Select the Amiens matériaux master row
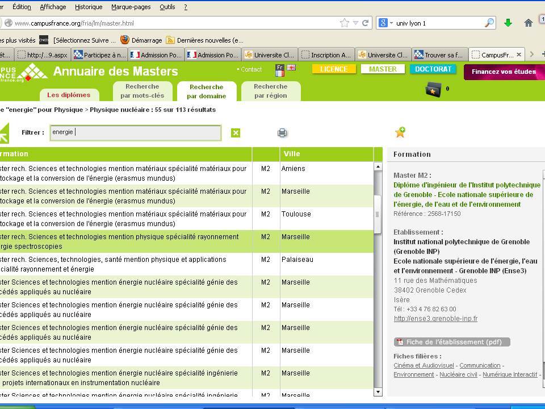The image size is (545, 409). 187,173
